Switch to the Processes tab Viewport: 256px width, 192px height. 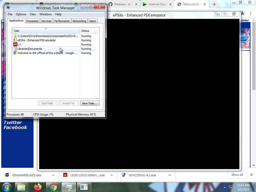point(32,21)
